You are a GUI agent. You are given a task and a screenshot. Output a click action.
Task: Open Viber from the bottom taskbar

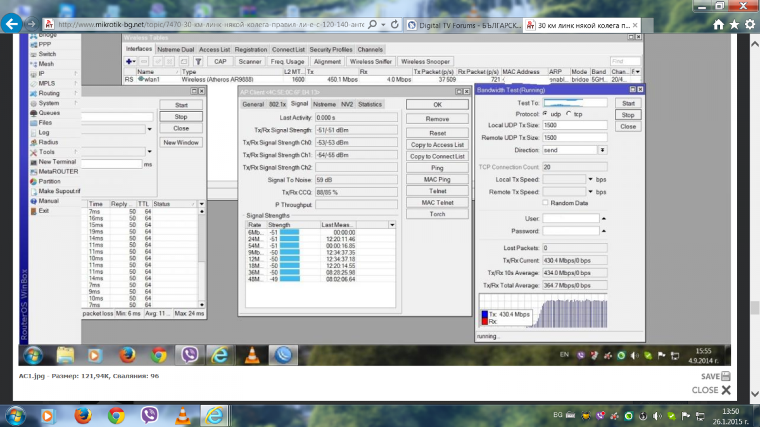click(149, 416)
